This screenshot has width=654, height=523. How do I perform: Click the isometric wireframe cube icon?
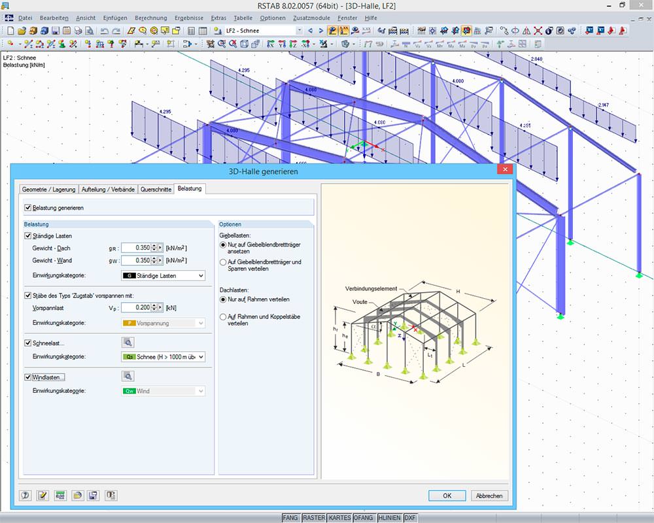pyautogui.click(x=244, y=44)
